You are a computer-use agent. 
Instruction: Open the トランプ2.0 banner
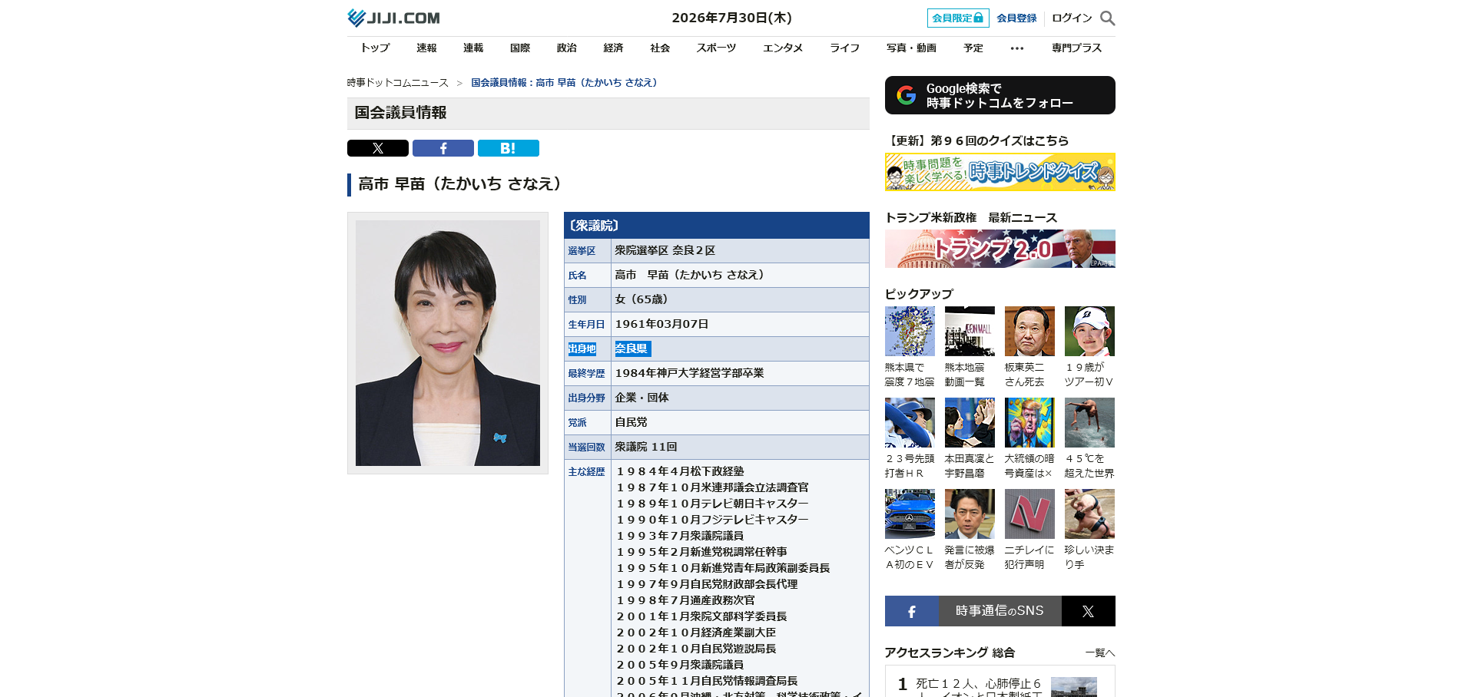pyautogui.click(x=1000, y=249)
